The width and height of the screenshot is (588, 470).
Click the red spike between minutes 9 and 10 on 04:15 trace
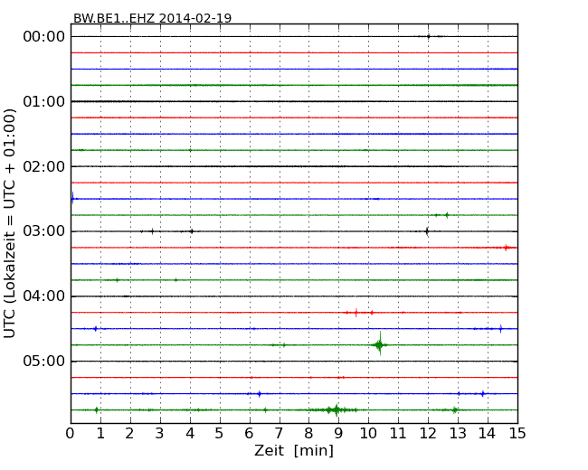tap(356, 312)
